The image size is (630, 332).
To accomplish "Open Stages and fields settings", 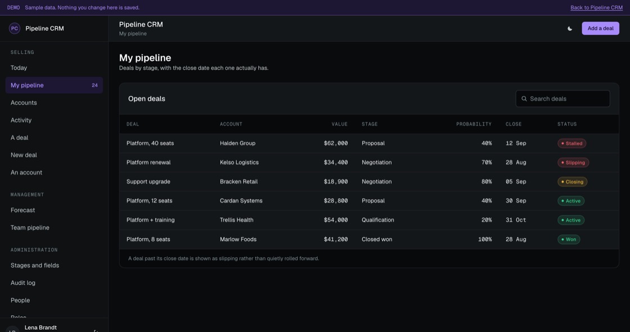I will [x=54, y=265].
